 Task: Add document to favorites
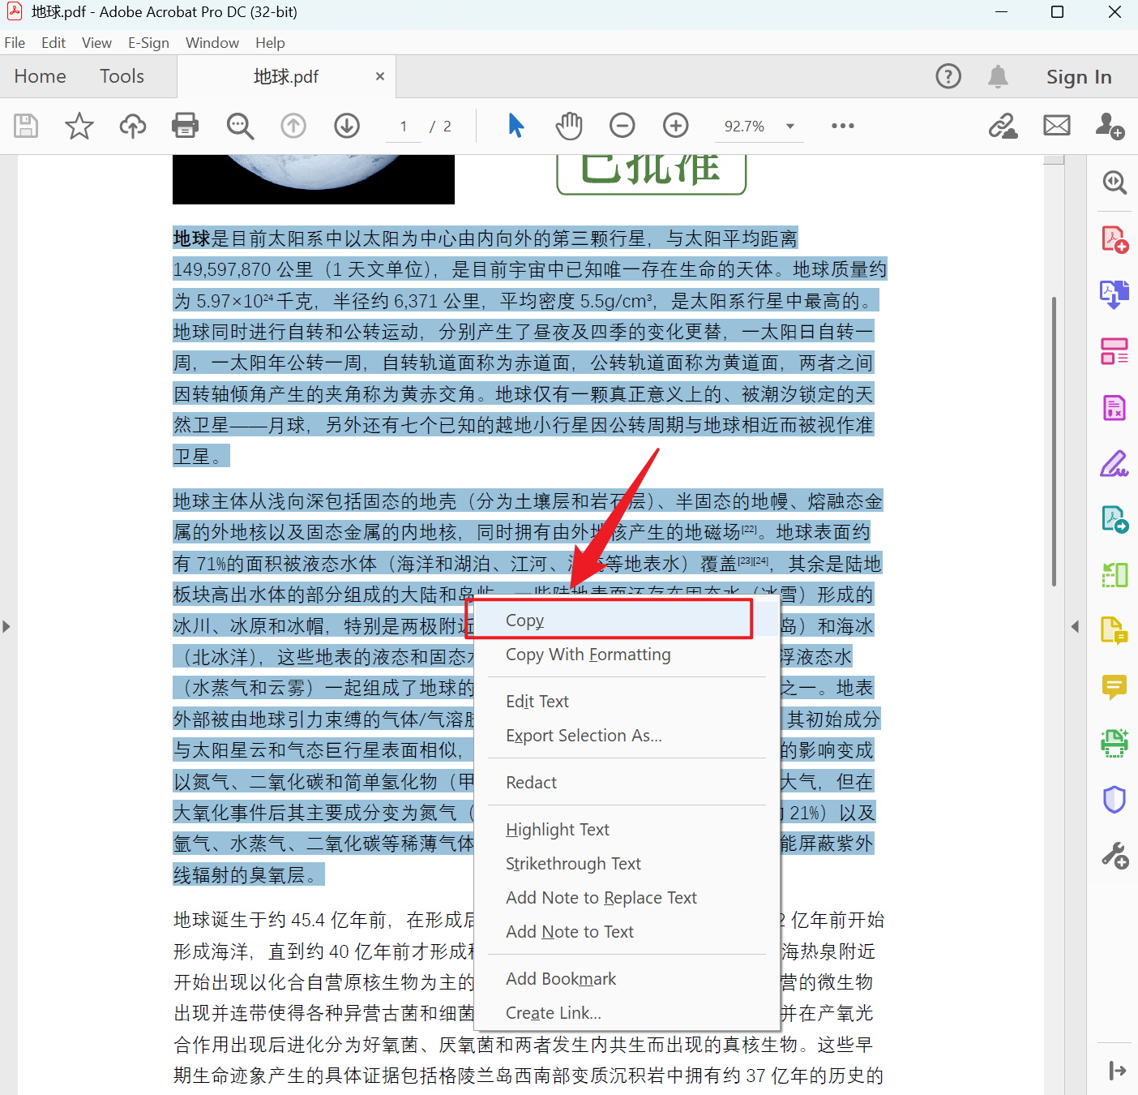pos(79,126)
